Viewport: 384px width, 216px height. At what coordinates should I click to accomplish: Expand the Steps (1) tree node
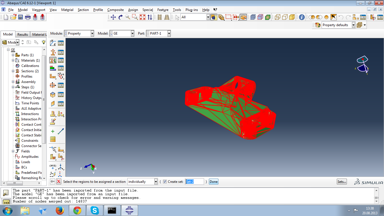coord(13,87)
